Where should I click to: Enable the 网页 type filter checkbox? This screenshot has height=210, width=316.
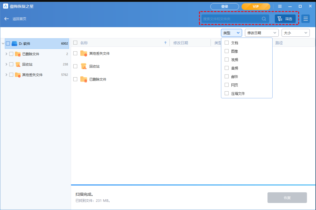point(227,85)
